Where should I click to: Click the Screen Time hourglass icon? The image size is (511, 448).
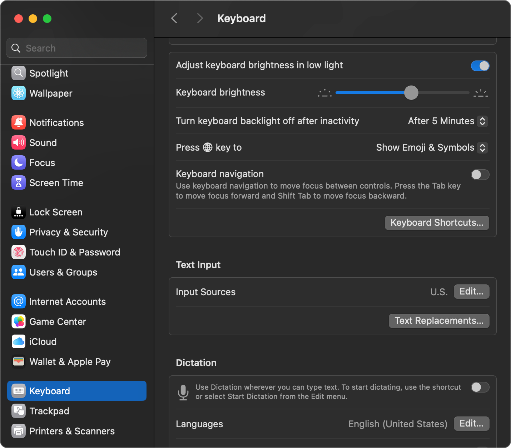click(x=19, y=182)
